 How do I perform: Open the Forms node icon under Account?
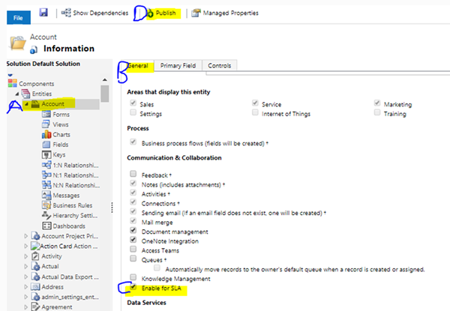click(x=46, y=114)
